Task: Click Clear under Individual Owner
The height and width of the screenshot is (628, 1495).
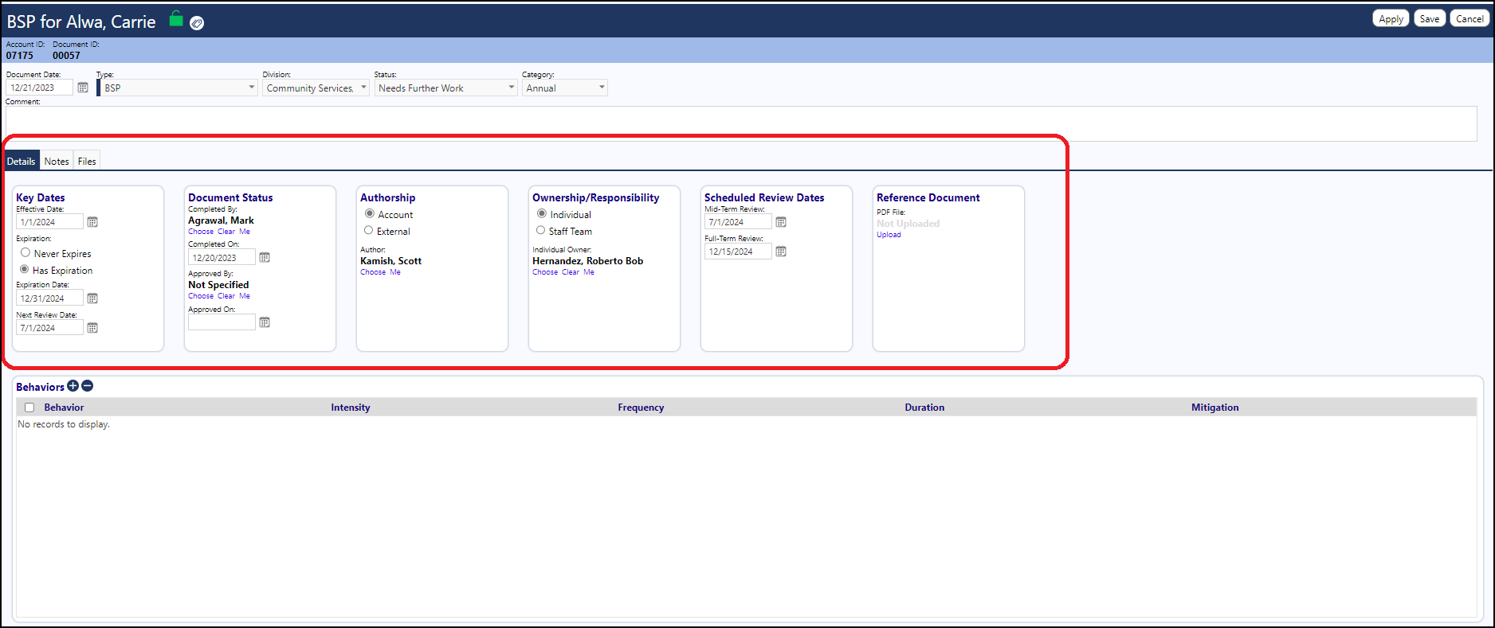Action: pyautogui.click(x=571, y=272)
